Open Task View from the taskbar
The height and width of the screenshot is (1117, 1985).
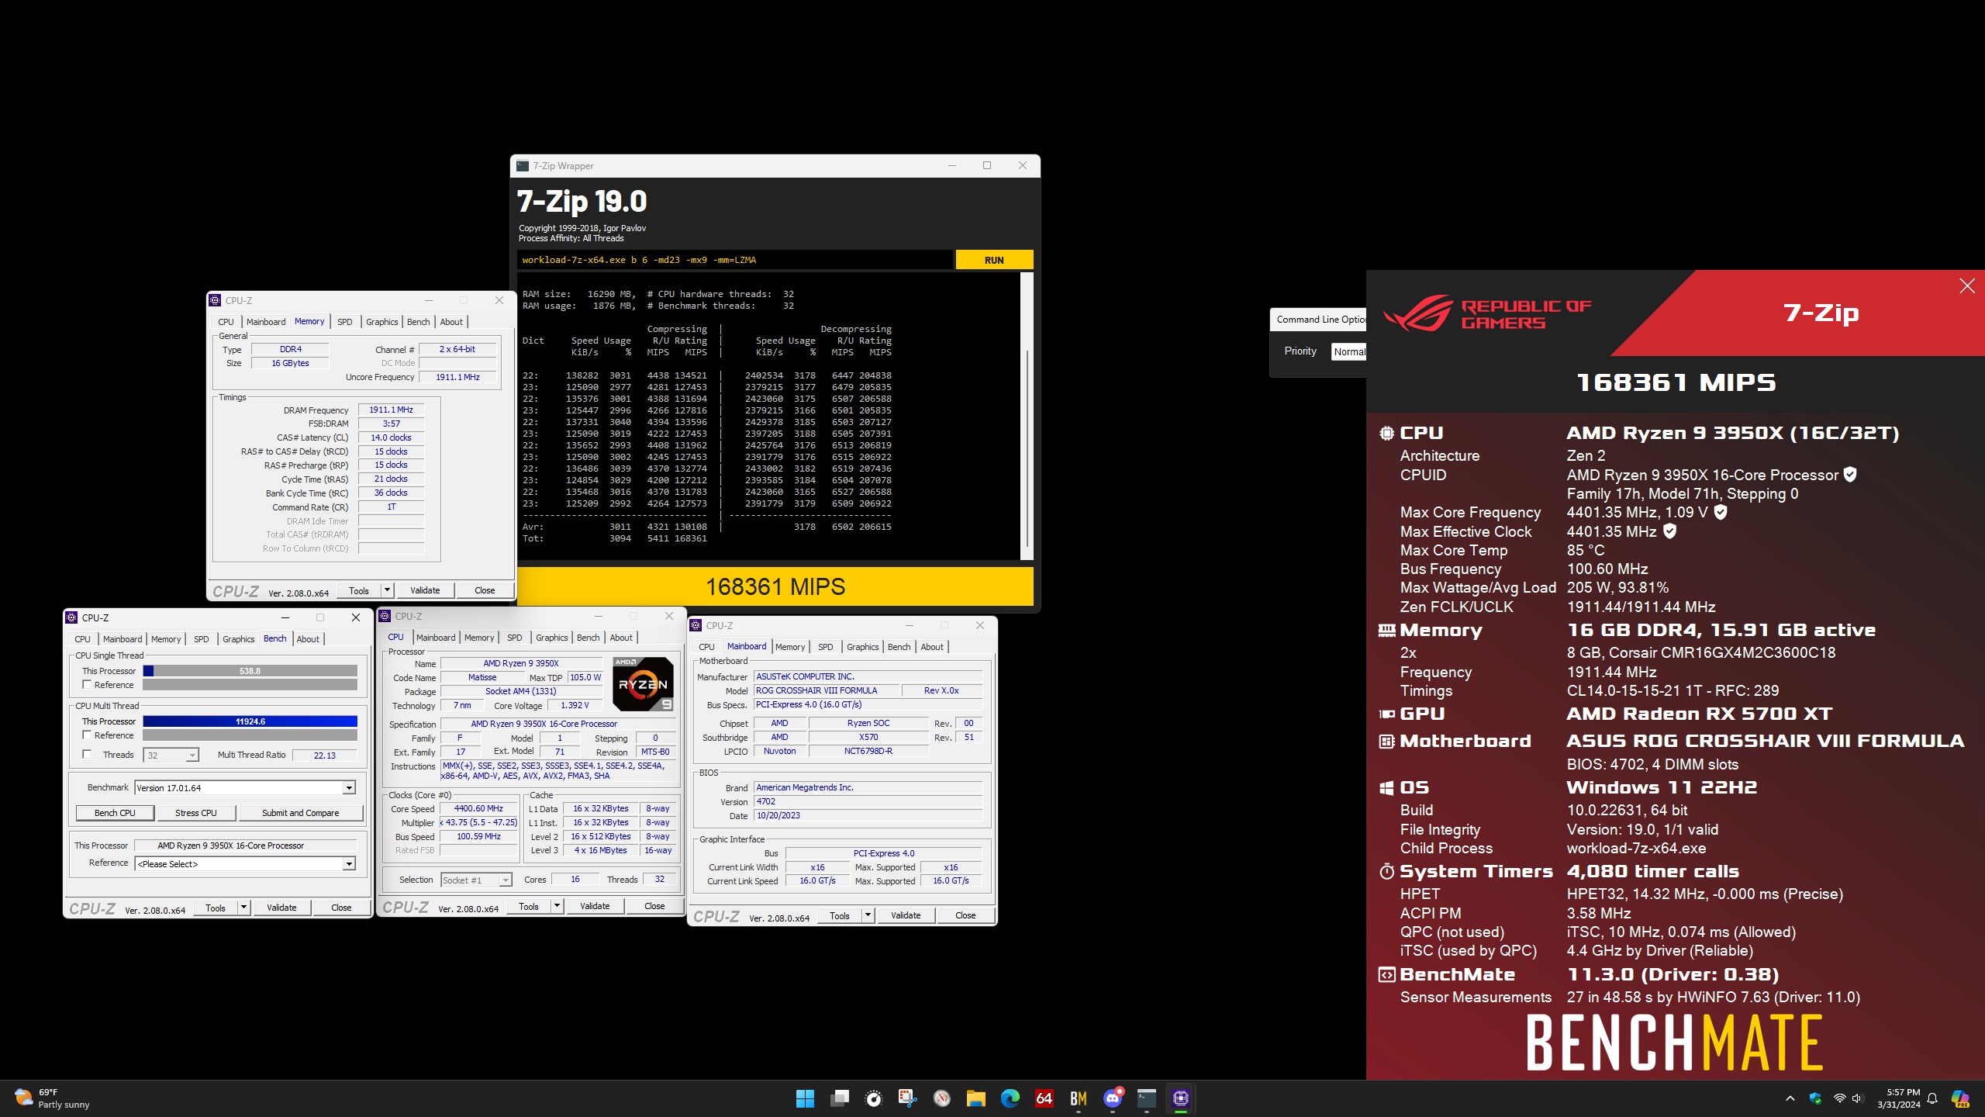tap(839, 1098)
